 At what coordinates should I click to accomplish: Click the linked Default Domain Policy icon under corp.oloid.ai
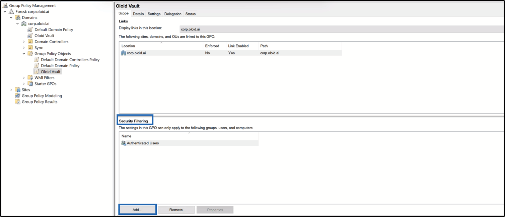tap(30, 29)
